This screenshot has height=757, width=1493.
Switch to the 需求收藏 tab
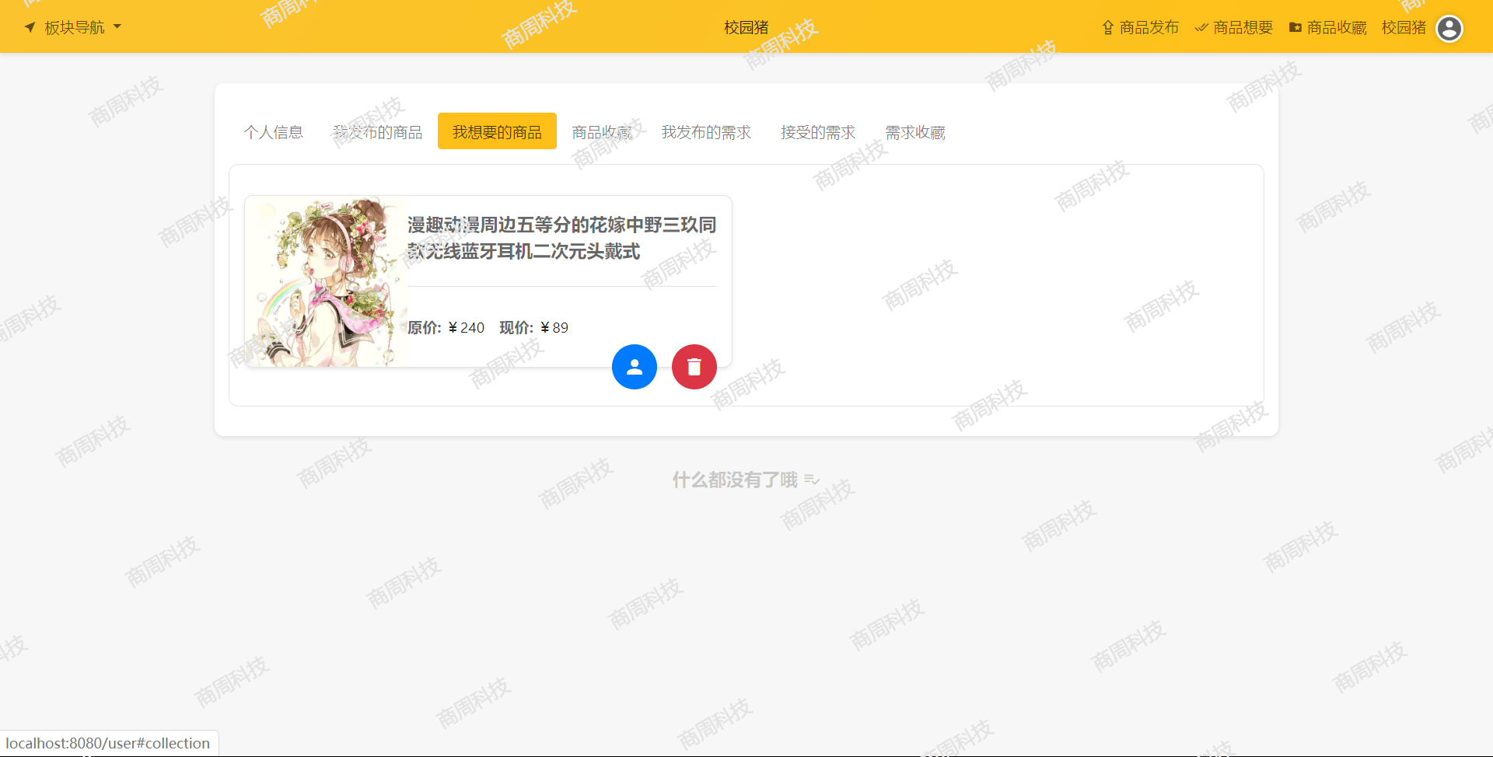click(915, 132)
